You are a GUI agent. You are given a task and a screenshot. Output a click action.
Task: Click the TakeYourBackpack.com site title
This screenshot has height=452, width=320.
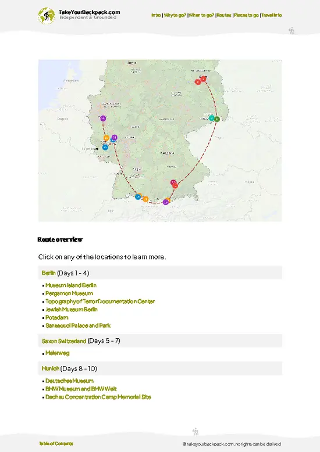pyautogui.click(x=89, y=12)
